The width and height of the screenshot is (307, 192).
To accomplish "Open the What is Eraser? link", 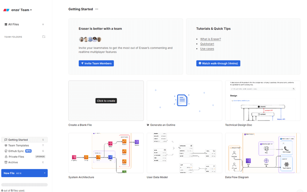I will pyautogui.click(x=210, y=39).
